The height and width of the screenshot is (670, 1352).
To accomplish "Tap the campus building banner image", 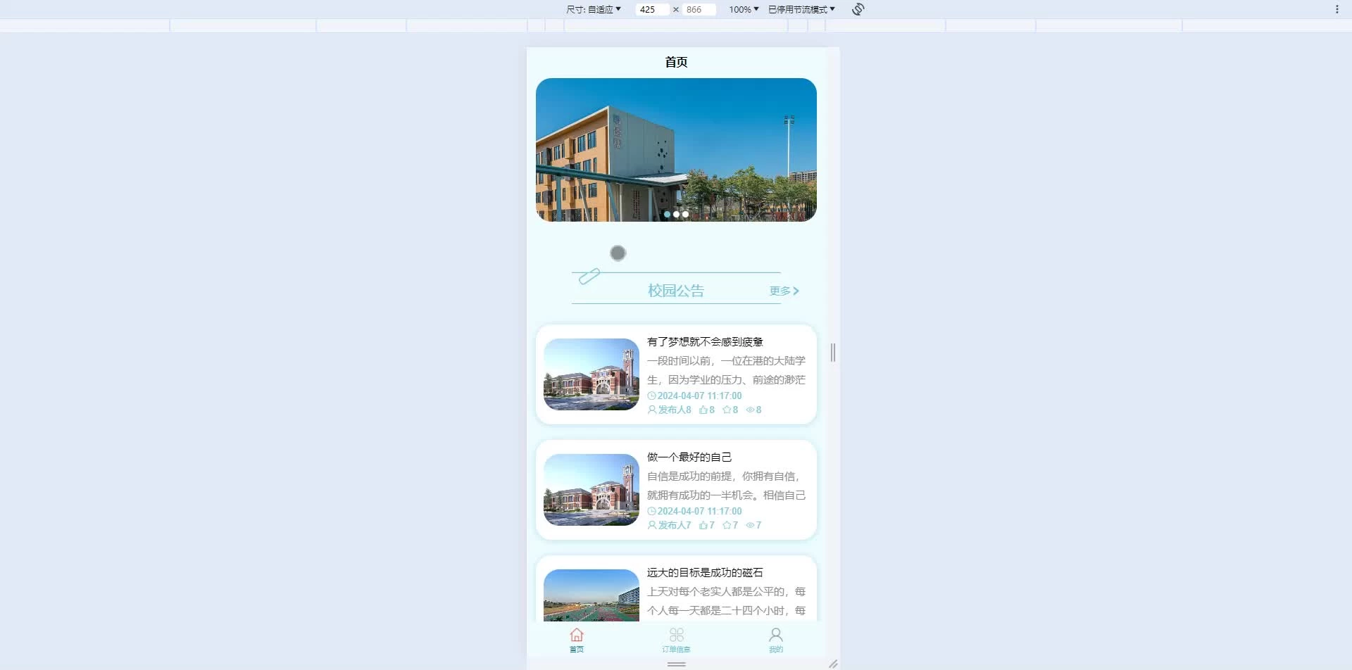I will (676, 150).
